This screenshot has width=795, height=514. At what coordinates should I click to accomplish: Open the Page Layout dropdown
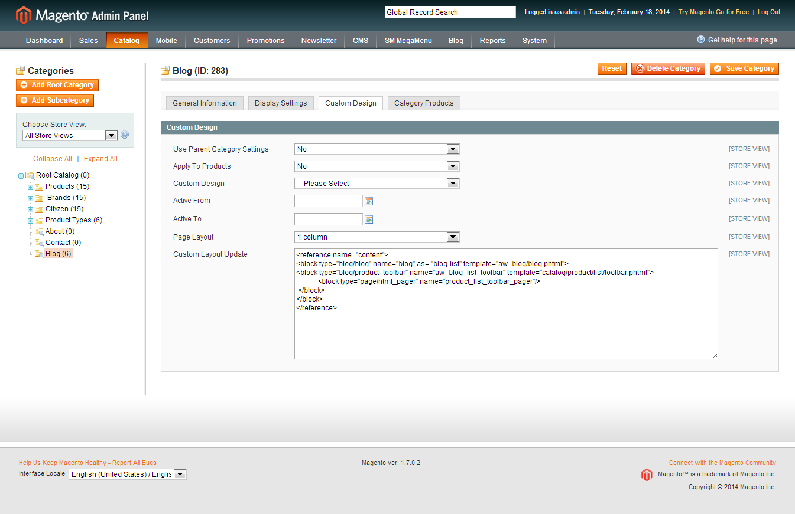[x=377, y=237]
